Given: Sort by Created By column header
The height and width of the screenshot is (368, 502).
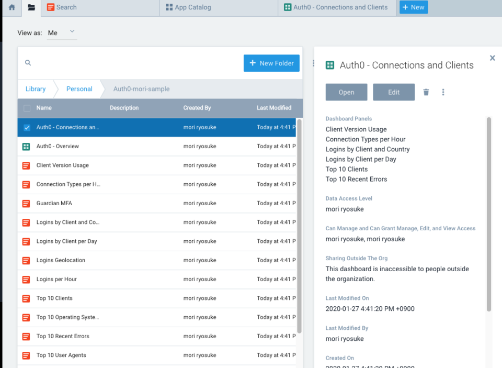Looking at the screenshot, I should pos(197,108).
